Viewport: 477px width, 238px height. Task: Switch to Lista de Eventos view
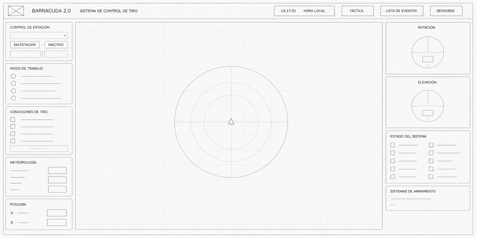[x=402, y=11]
